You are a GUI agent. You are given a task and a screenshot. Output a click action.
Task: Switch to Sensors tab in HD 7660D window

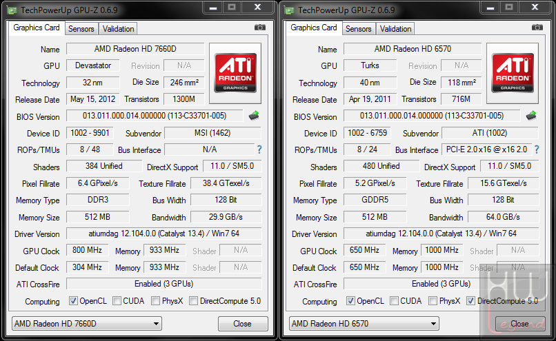pyautogui.click(x=81, y=29)
